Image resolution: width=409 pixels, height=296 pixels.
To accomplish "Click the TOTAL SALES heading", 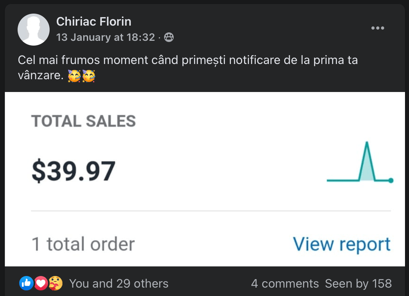I will tap(84, 121).
